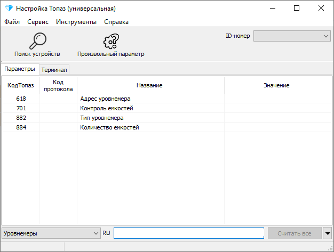Screen dimensions: 334x252
Task: Open the Справка menu
Action: [116, 22]
